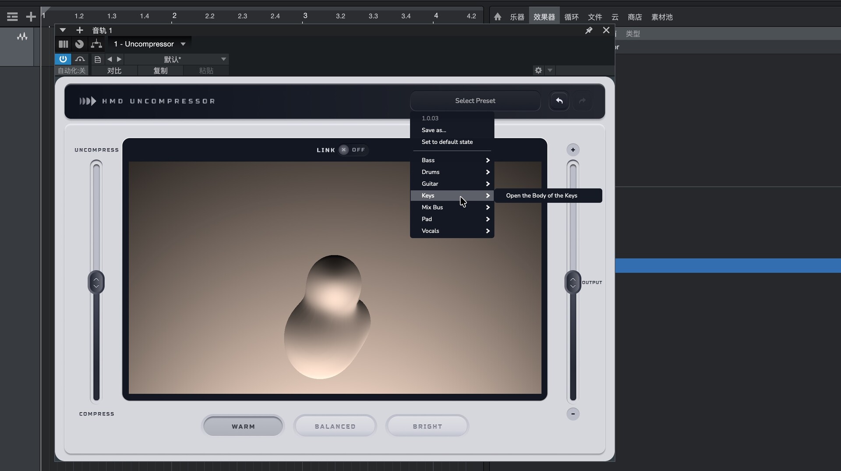Select the BRIGHT tone mode
841x471 pixels.
[x=427, y=426]
